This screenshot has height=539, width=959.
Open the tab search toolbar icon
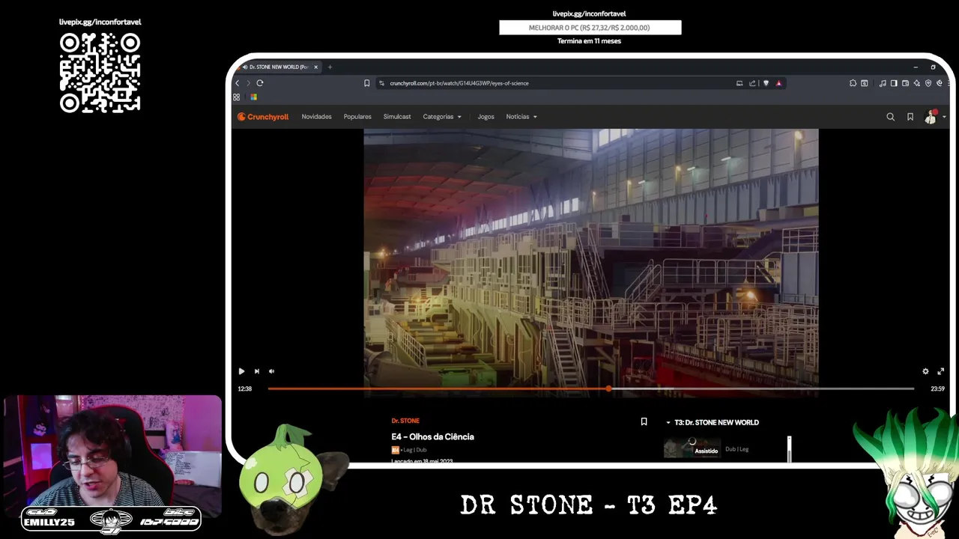[864, 83]
